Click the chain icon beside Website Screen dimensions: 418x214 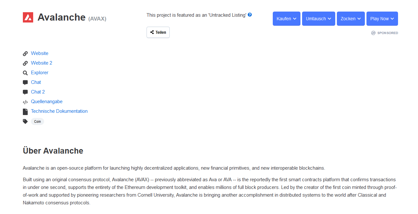pos(25,54)
